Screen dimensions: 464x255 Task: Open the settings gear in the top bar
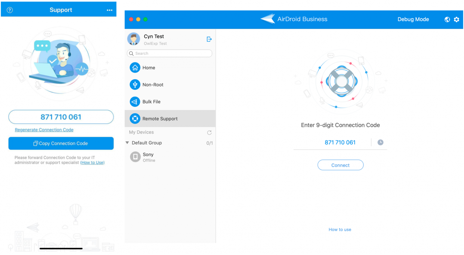457,19
